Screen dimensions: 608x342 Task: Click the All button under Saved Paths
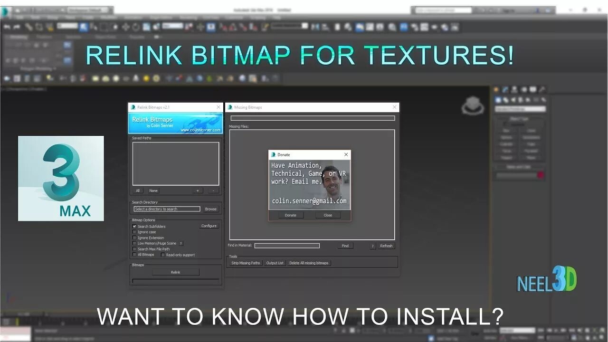[138, 190]
